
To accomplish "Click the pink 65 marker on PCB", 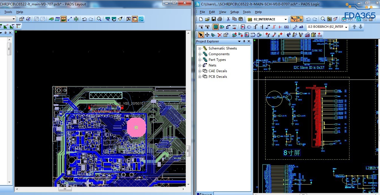I will click(x=136, y=128).
